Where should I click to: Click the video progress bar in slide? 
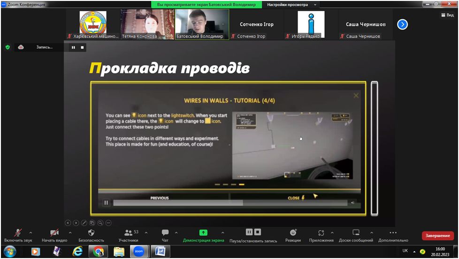click(x=230, y=203)
